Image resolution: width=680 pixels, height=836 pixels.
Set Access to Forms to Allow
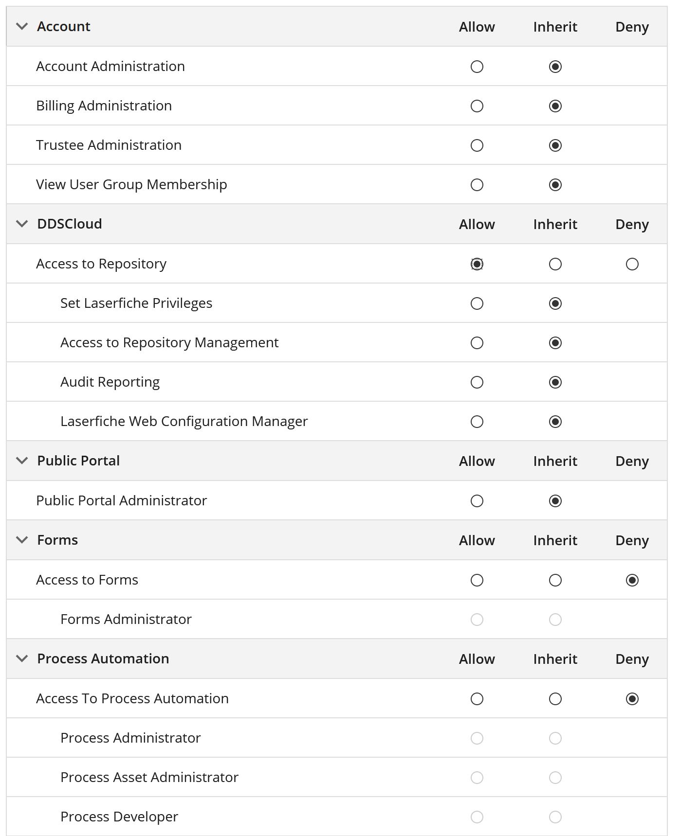tap(477, 580)
